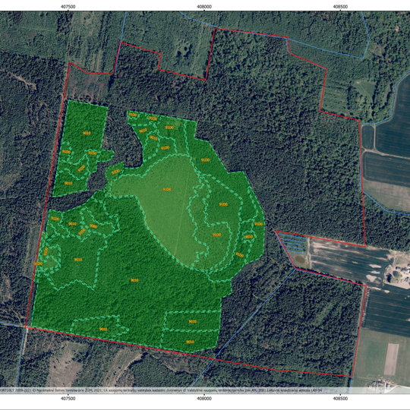Select the 9010 label in the northwest rectangular stand
Image resolution: width=410 pixels, height=410 pixels.
(87, 133)
